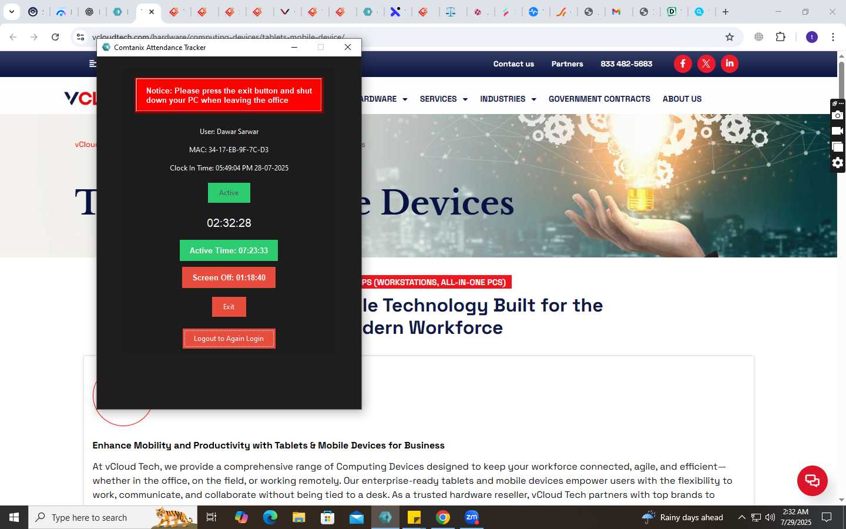
Task: Switch to the blue heartbeat icon tab
Action: 533,12
